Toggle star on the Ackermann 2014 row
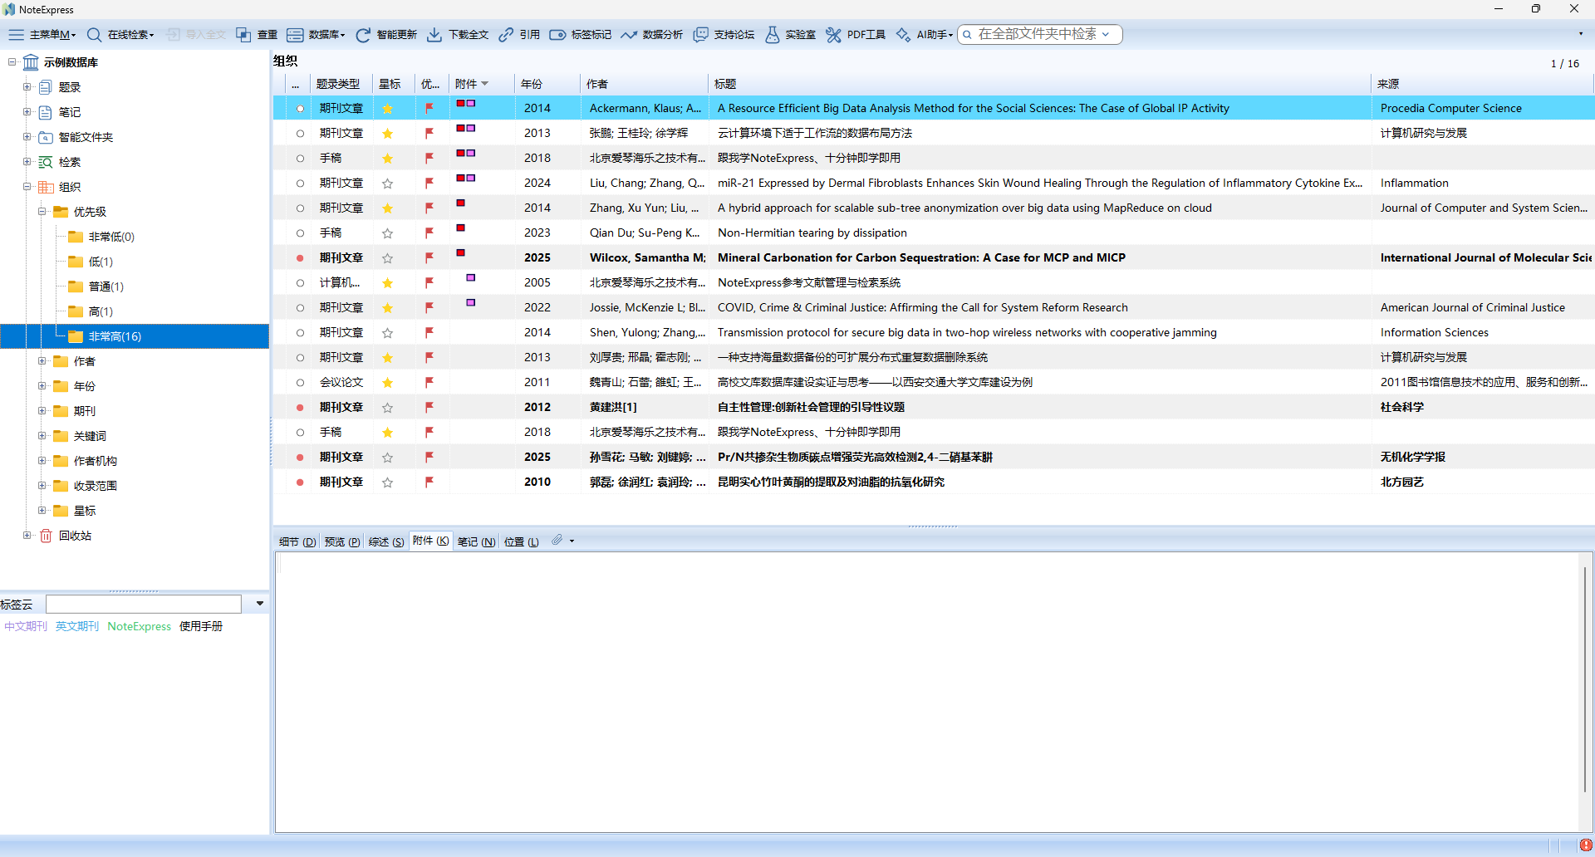The image size is (1595, 857). [387, 108]
